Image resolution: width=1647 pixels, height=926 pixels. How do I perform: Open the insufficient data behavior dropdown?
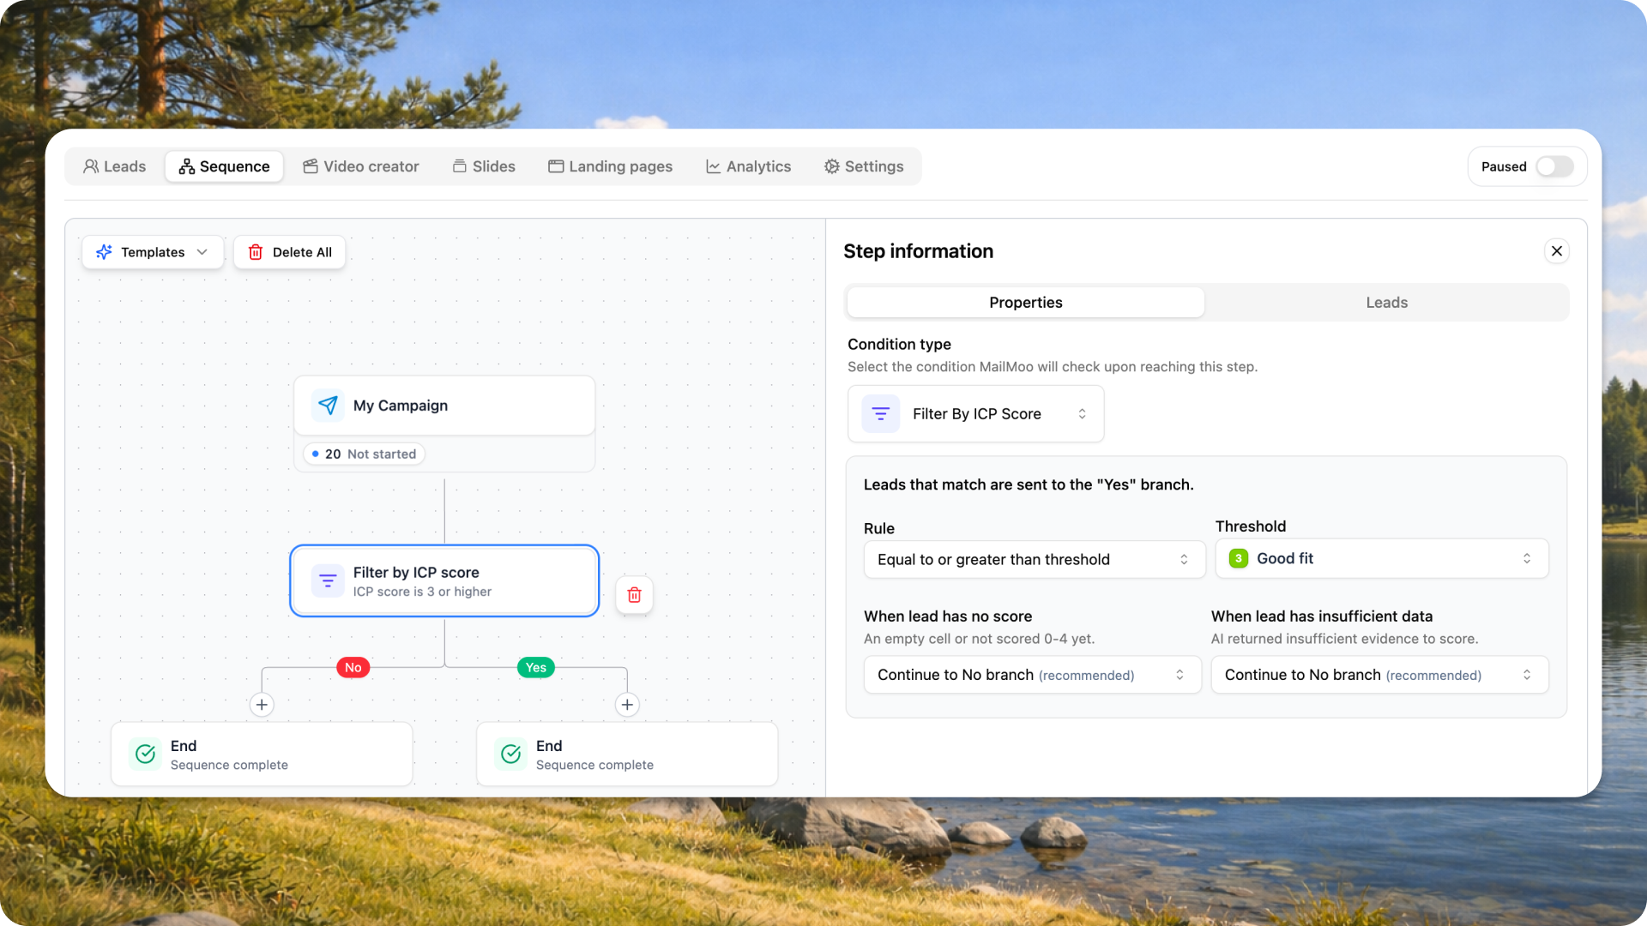[x=1379, y=675]
